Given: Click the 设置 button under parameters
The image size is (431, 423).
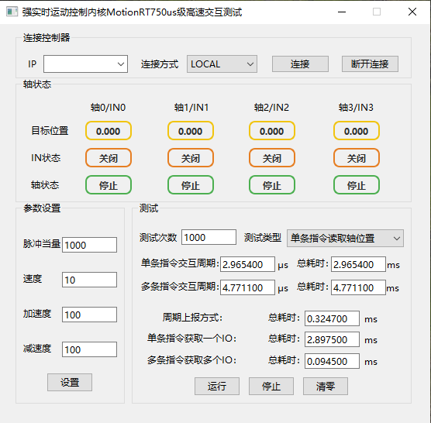Looking at the screenshot, I should tap(70, 382).
